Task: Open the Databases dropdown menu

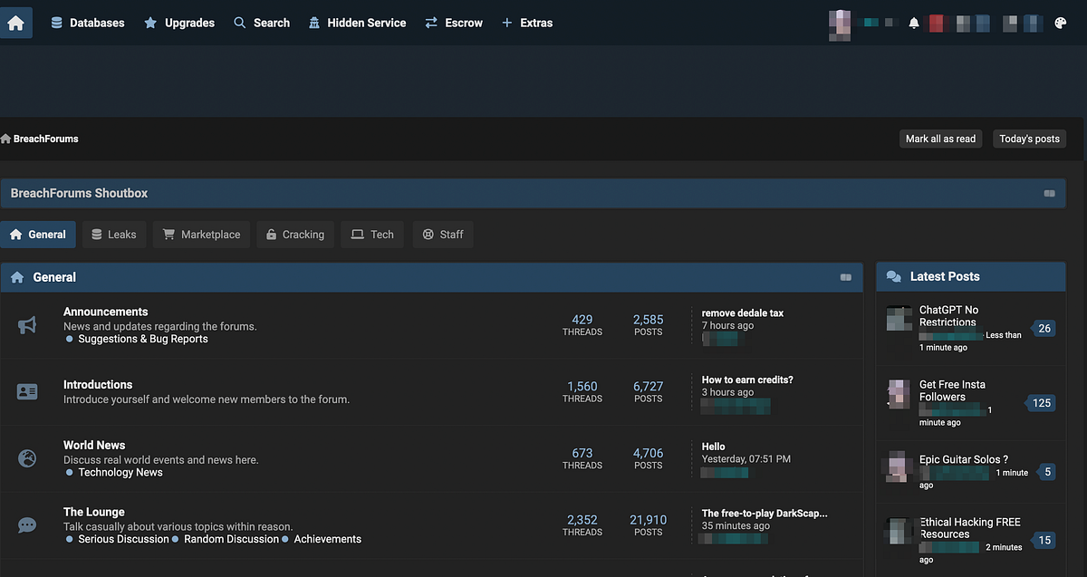Action: click(87, 22)
